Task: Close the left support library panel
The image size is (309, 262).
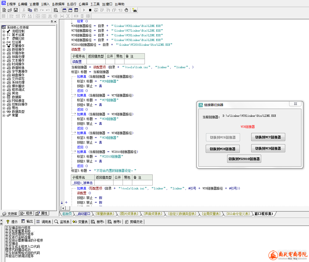Action: (x=55, y=21)
